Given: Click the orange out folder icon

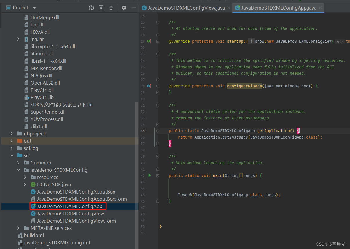Looking at the screenshot, I should [x=20, y=141].
